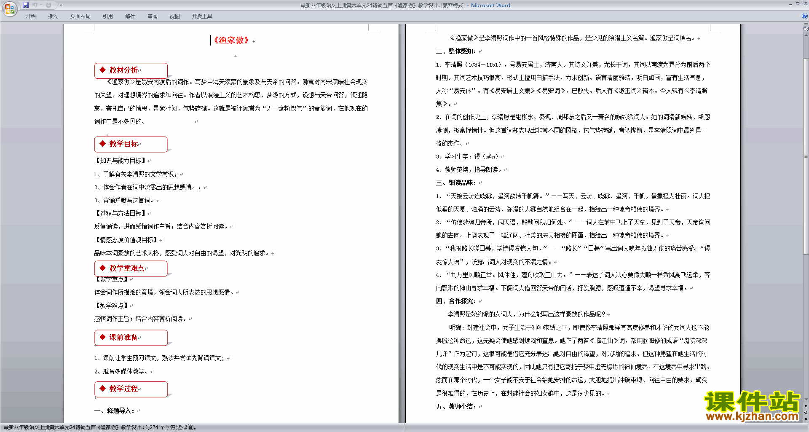Click the line 4、教师范读，指导朗读
Viewport: 809px width, 432px height.
469,169
